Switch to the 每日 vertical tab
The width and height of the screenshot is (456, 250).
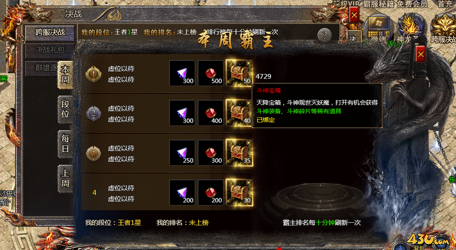coord(65,144)
